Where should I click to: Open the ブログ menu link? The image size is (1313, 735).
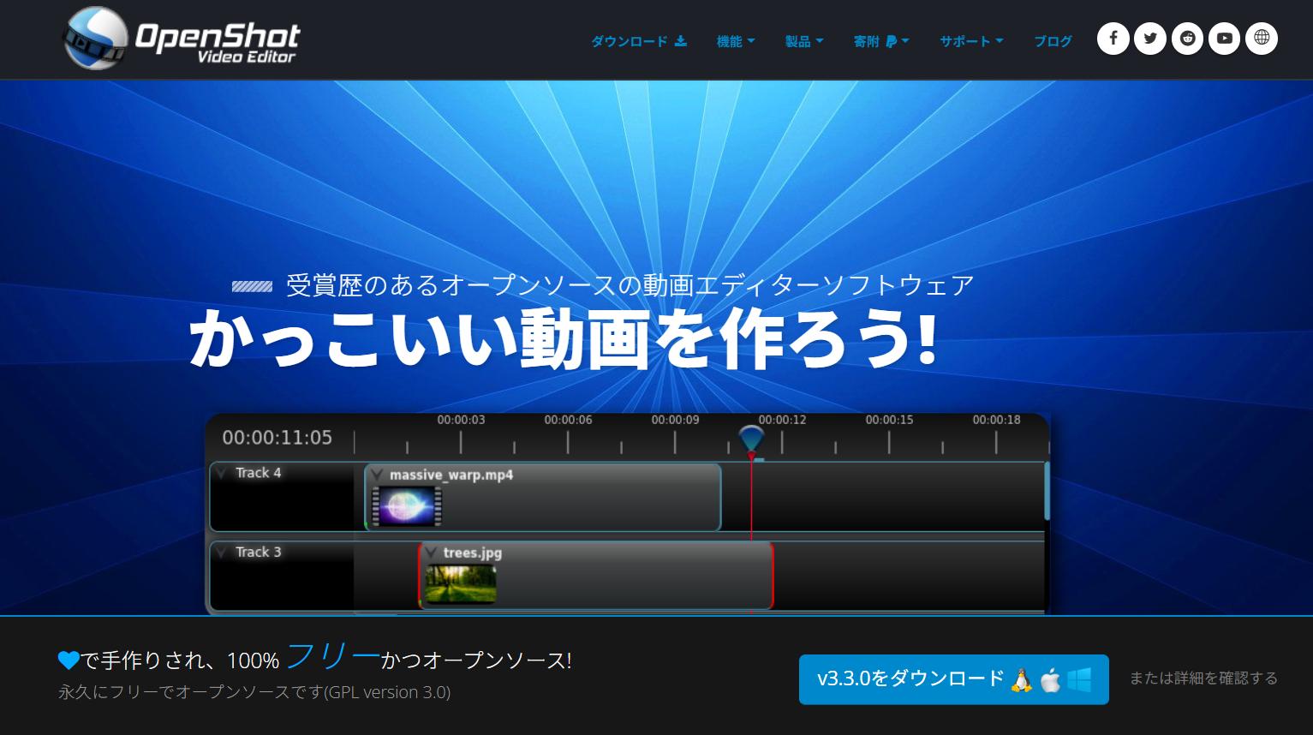[x=1053, y=41]
